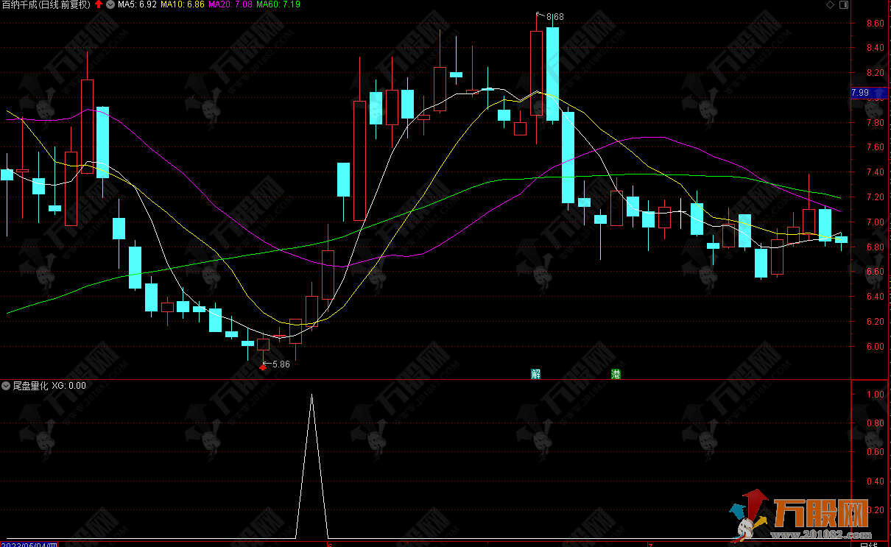The image size is (891, 547).
Task: Expand the 尾盘量化 indicator panel menu
Action: (x=6, y=385)
